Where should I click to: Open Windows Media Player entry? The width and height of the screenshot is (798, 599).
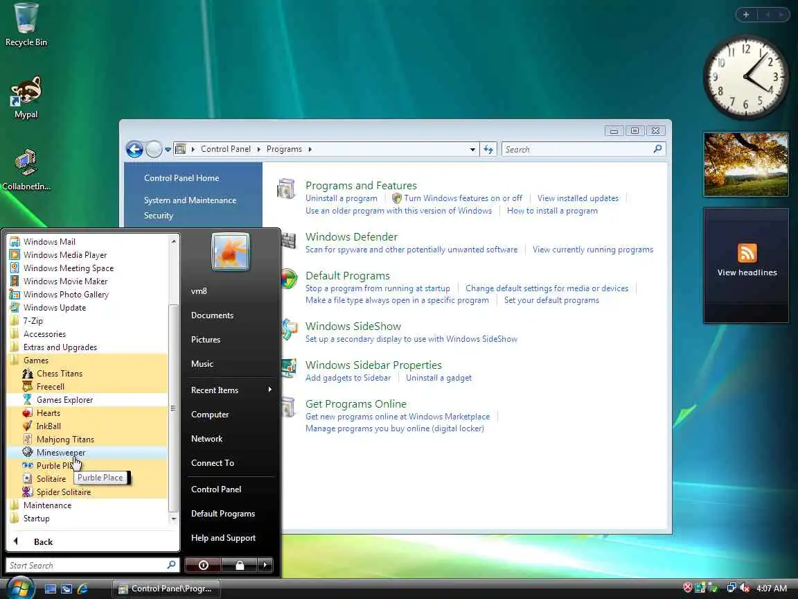(x=64, y=254)
